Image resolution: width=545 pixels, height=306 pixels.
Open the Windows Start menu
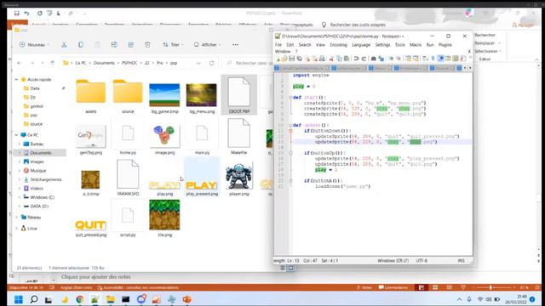click(x=19, y=299)
